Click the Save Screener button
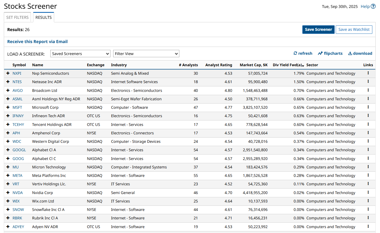The height and width of the screenshot is (233, 380). (318, 29)
